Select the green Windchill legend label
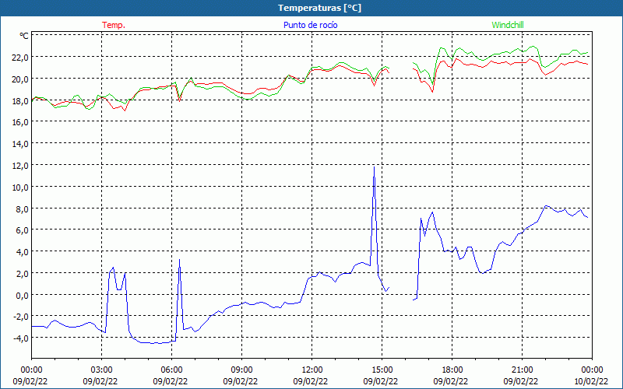This screenshot has height=389, width=623. [x=508, y=25]
